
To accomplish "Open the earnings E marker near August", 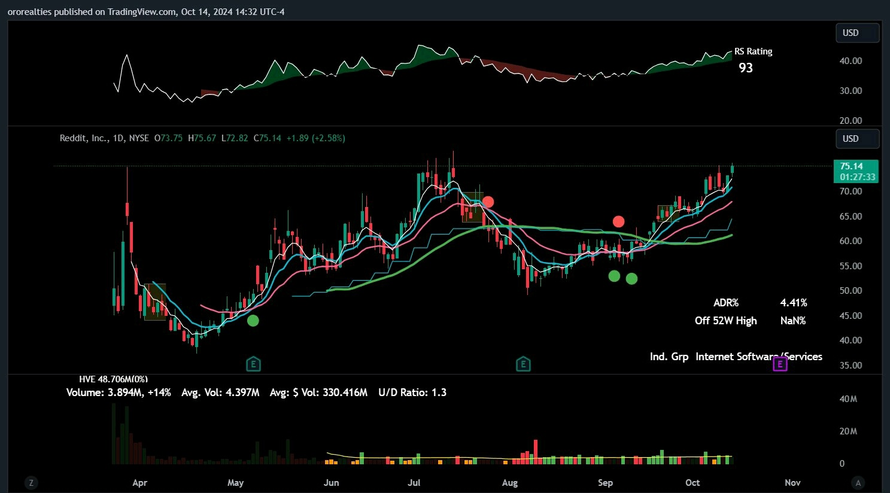I will [x=523, y=364].
